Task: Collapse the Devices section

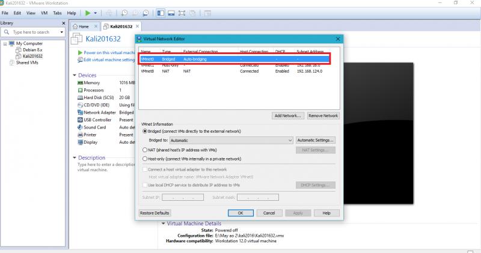Action: [x=75, y=75]
